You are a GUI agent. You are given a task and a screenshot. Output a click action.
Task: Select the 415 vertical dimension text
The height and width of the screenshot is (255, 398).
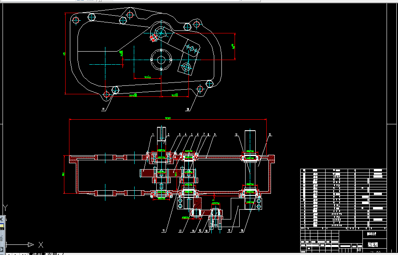point(64,54)
